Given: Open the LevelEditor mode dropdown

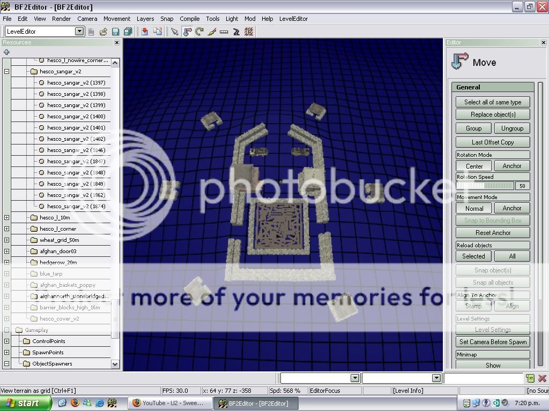Looking at the screenshot, I should [x=79, y=32].
